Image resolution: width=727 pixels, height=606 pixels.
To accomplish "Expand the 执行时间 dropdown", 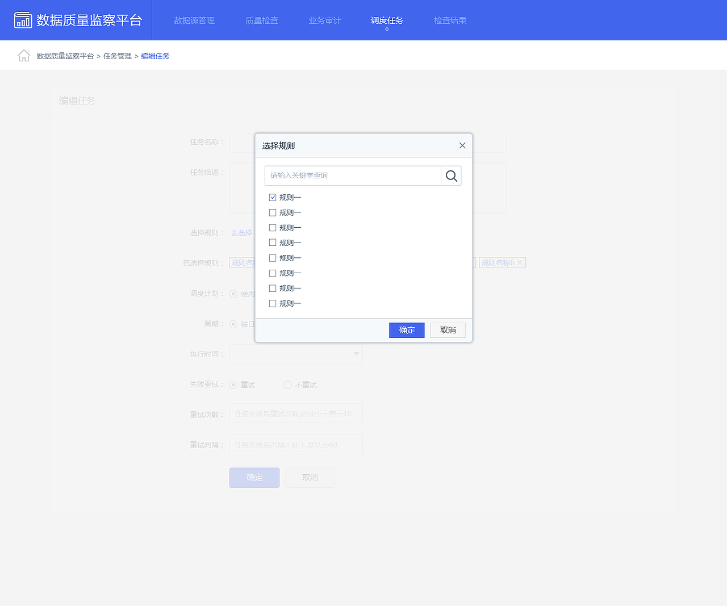I will point(356,354).
